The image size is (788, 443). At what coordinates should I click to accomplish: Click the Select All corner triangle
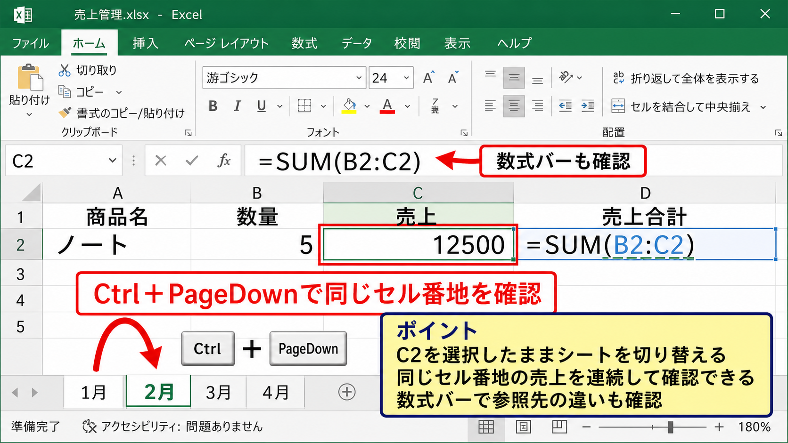coord(32,193)
